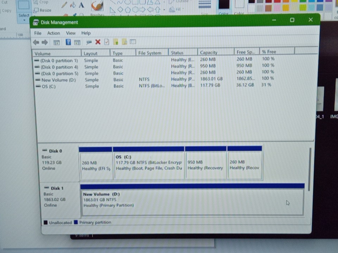Click the Properties checkmark toolbar icon
The width and height of the screenshot is (338, 253).
point(107,42)
